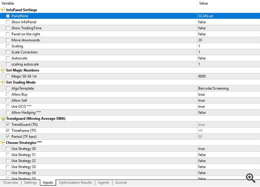This screenshot has width=260, height=187.
Task: Open the Timeframe (TF) value H1
Action: (x=200, y=131)
